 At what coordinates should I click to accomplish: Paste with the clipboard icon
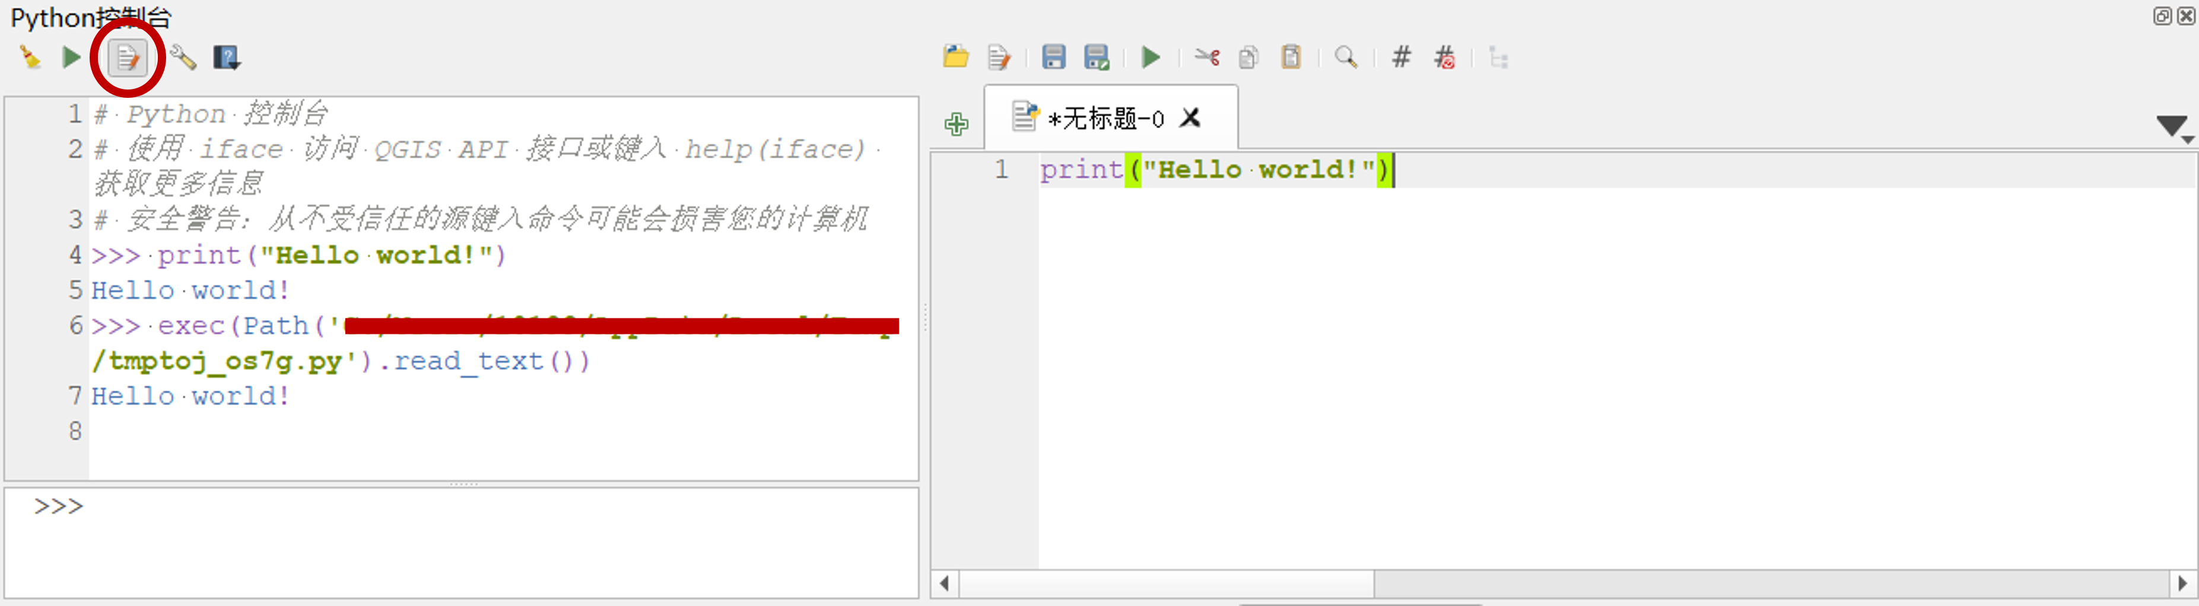click(1292, 57)
